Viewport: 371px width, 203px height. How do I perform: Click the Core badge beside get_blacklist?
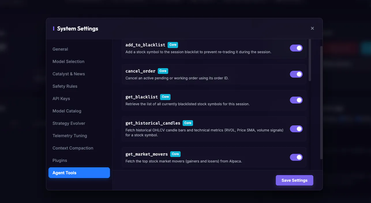(x=165, y=97)
